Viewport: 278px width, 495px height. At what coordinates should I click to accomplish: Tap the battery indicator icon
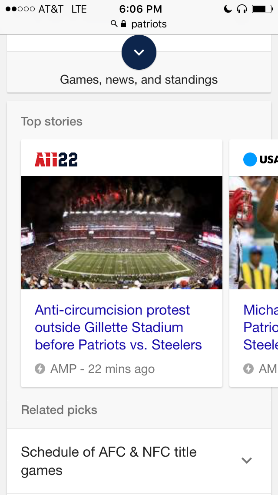261,9
